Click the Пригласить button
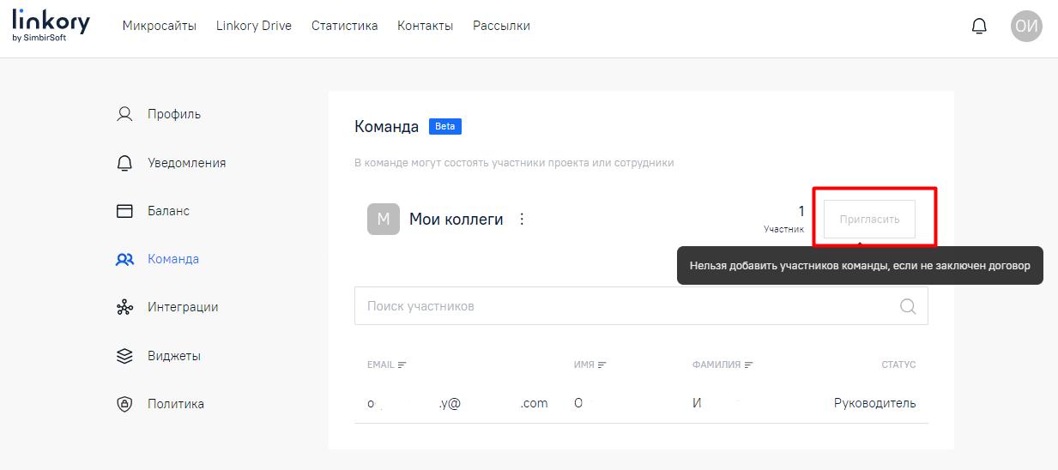 [x=869, y=219]
